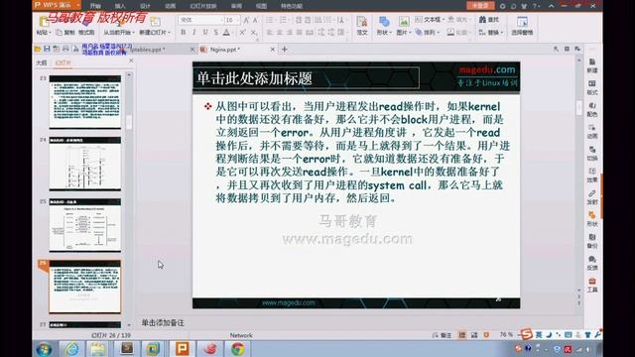Open the Review (审阅) ribbon tab
This screenshot has width=635, height=357.
236,6
